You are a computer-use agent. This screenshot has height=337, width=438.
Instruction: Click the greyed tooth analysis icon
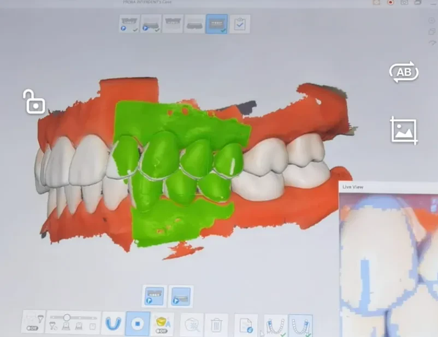pos(192,324)
